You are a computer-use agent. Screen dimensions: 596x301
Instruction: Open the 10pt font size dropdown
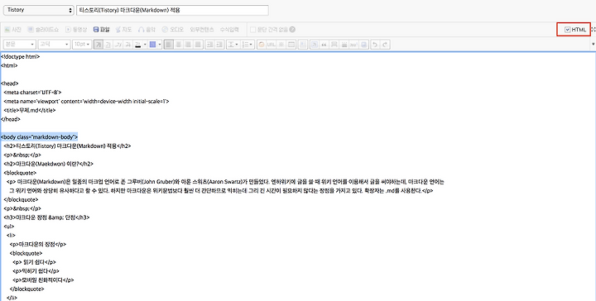[x=82, y=45]
